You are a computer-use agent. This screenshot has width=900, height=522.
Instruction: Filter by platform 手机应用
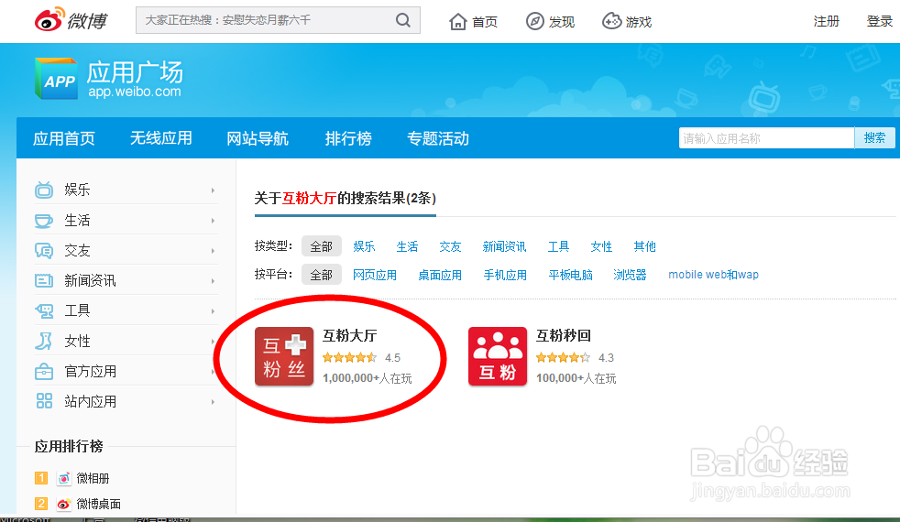(505, 275)
